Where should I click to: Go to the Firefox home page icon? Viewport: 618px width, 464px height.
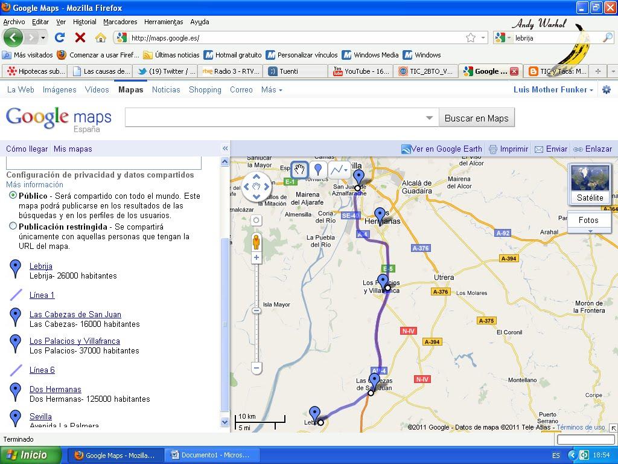pyautogui.click(x=101, y=37)
